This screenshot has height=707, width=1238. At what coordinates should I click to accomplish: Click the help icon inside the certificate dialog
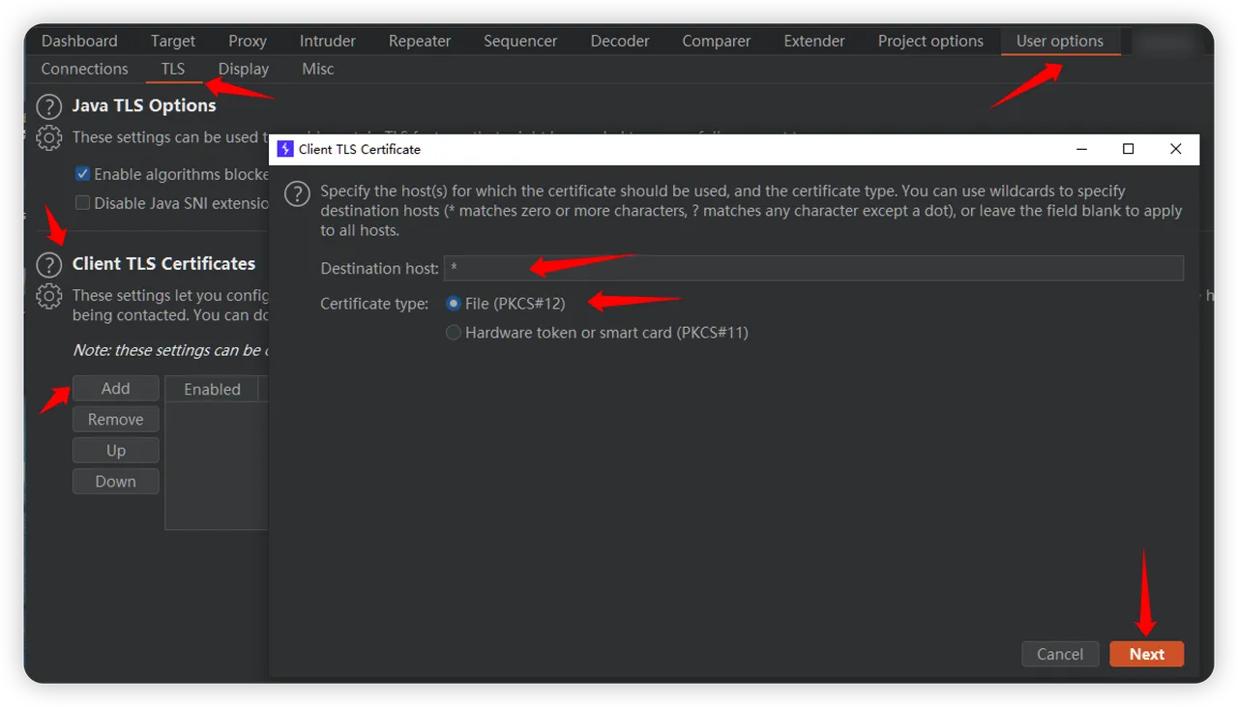[297, 193]
